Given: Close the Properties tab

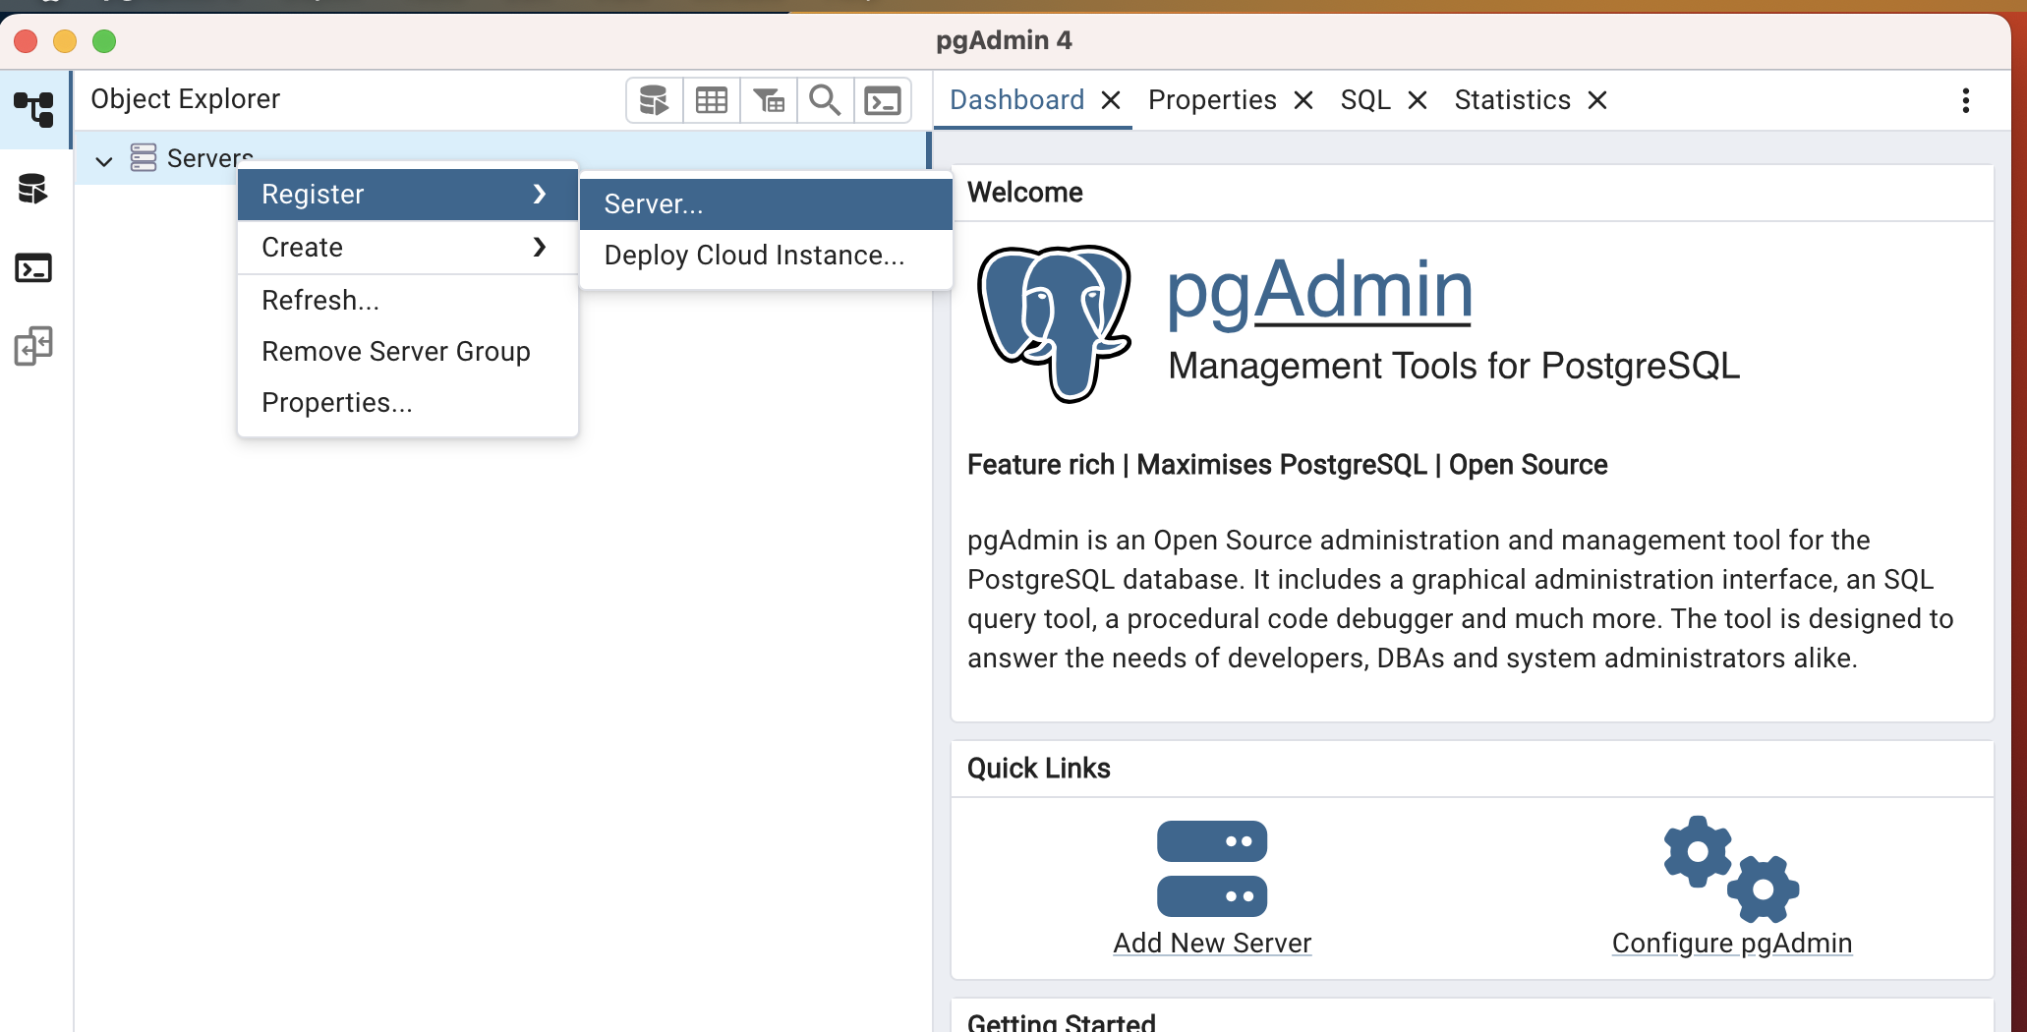Looking at the screenshot, I should 1303,100.
